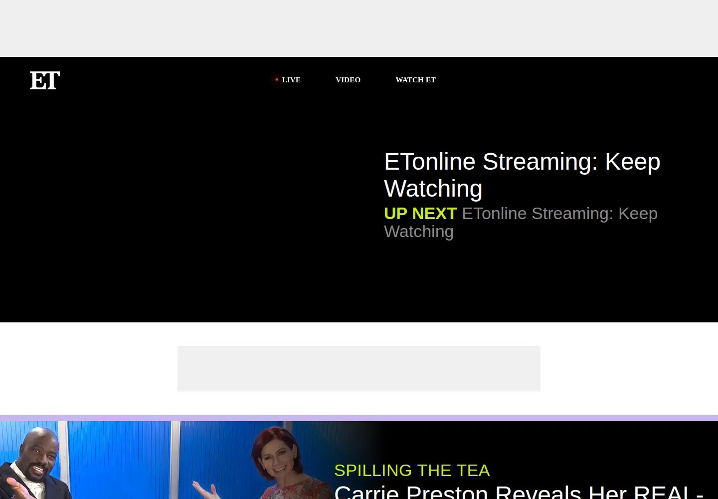Open the VIDEO menu item
This screenshot has height=499, width=718.
pos(348,80)
